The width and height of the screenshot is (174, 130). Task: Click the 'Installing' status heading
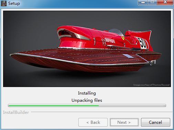(x=87, y=93)
